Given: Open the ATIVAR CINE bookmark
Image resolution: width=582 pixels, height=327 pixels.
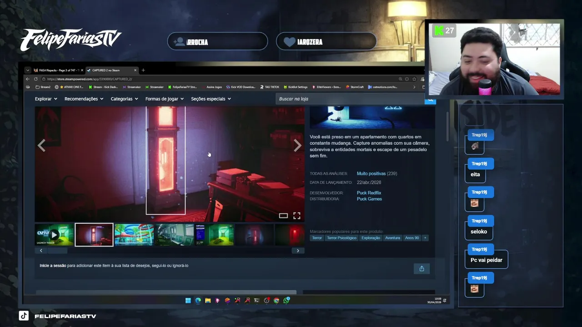Looking at the screenshot, I should click(x=69, y=87).
